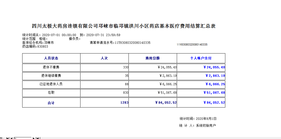Select the 退休不缴费 row label

click(51, 68)
